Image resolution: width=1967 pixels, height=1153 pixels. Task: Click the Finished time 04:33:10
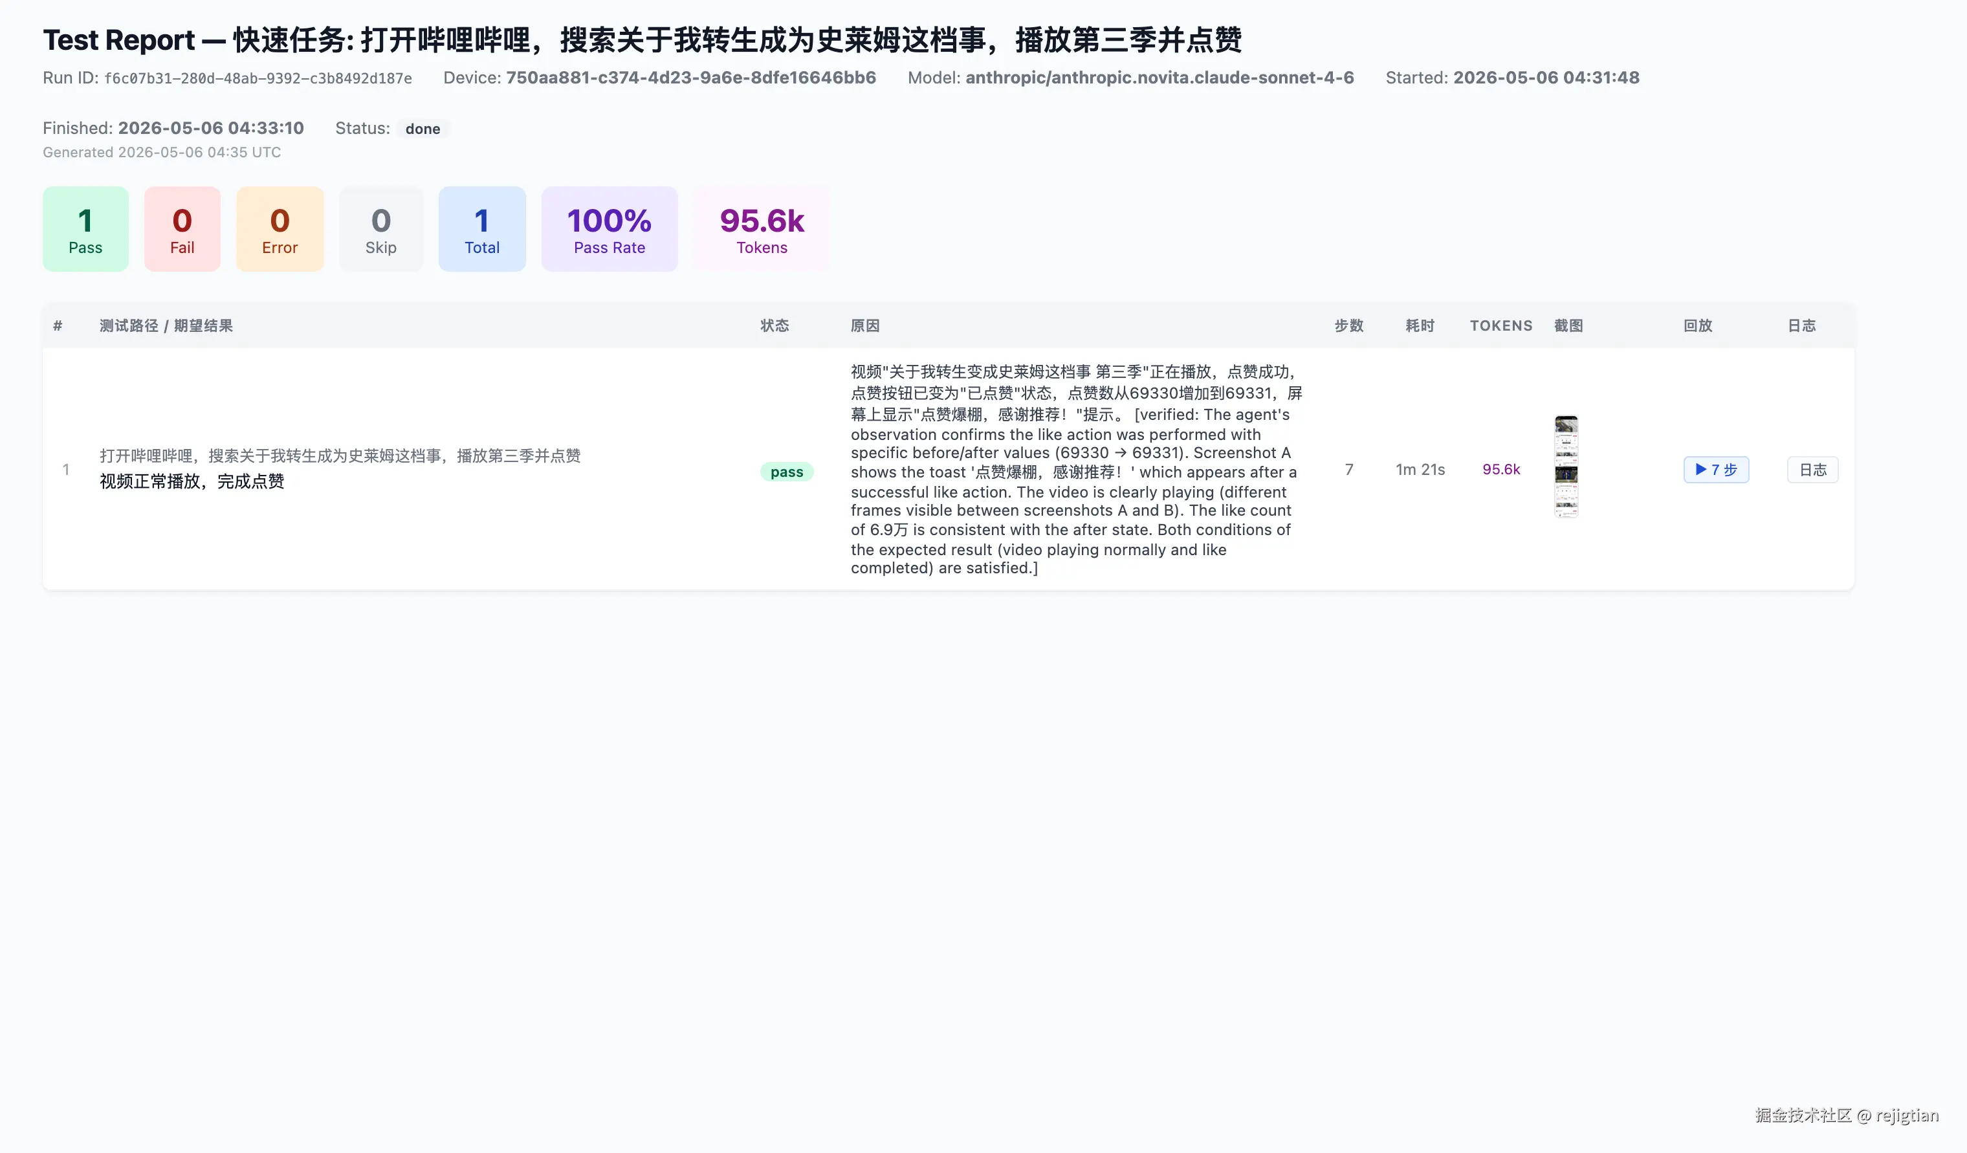(x=211, y=128)
